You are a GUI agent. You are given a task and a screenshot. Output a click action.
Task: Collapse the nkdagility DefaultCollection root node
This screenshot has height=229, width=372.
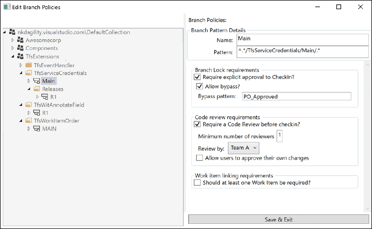[4, 32]
